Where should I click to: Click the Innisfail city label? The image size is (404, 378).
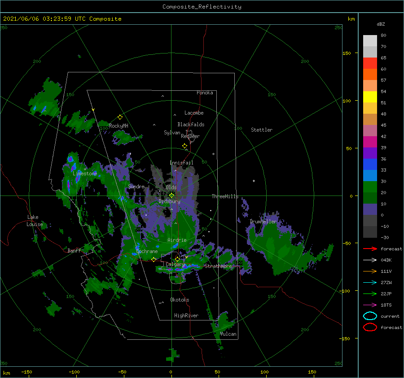pyautogui.click(x=181, y=163)
